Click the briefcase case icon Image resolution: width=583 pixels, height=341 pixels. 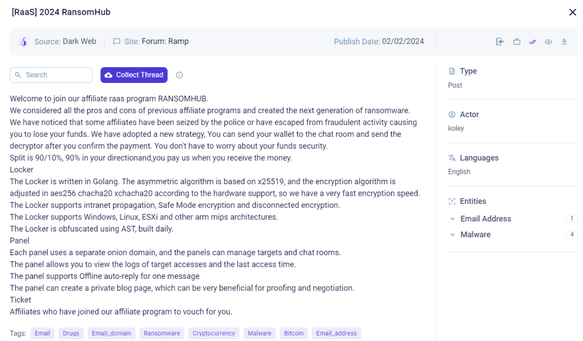click(x=517, y=42)
